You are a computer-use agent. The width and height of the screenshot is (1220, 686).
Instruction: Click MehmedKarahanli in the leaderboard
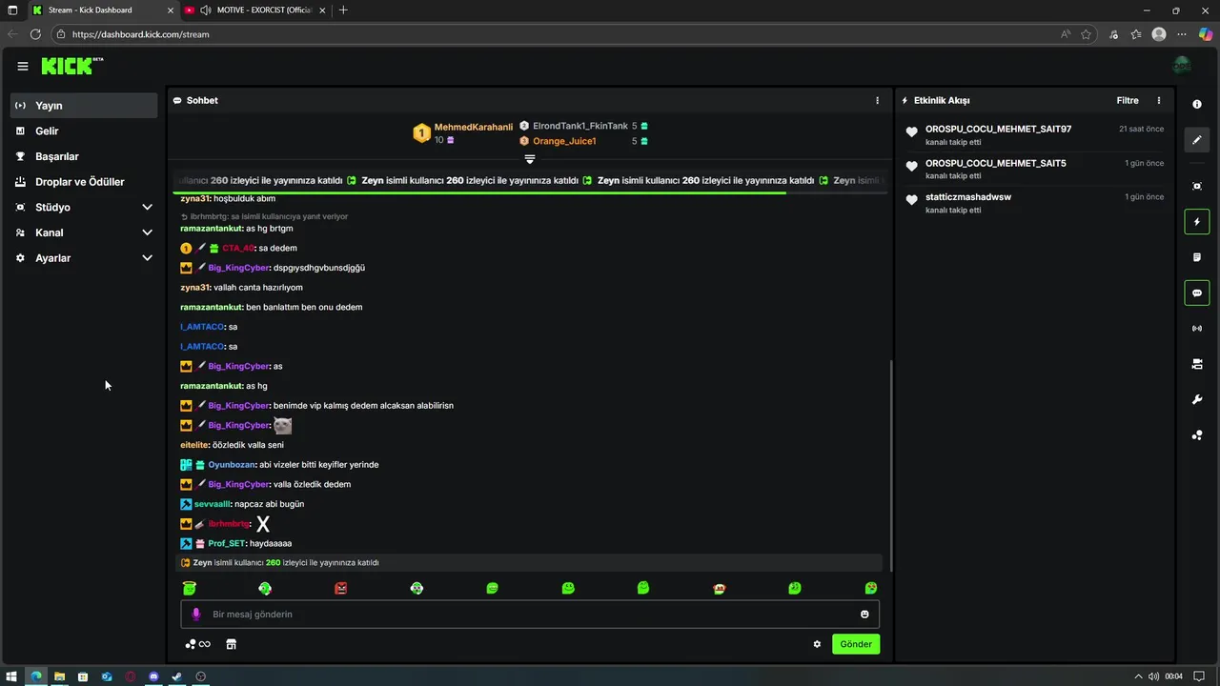coord(474,127)
